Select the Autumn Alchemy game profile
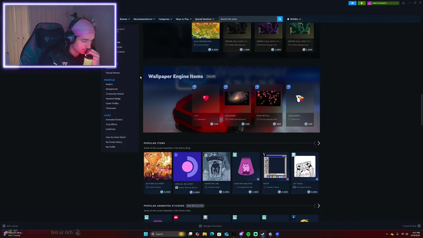This screenshot has height=238, width=423. [x=158, y=173]
